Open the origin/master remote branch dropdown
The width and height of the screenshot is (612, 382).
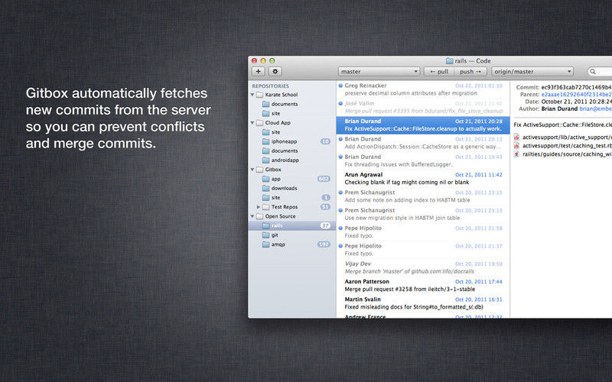coord(532,71)
